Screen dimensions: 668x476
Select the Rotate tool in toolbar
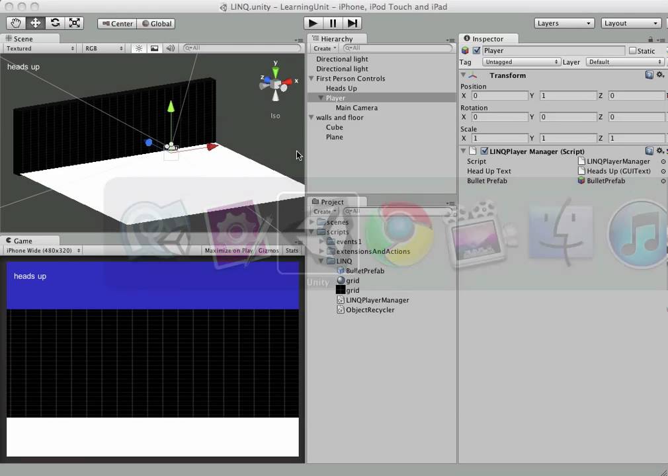point(55,23)
